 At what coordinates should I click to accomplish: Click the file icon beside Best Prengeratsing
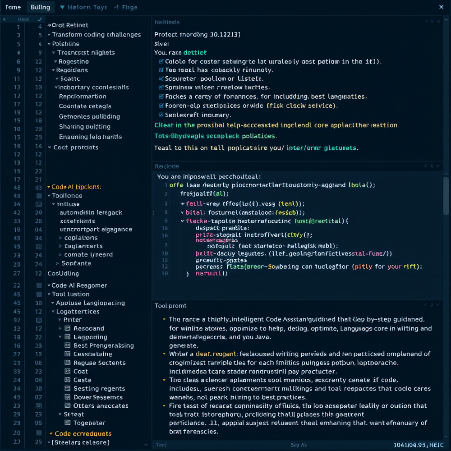click(68, 345)
